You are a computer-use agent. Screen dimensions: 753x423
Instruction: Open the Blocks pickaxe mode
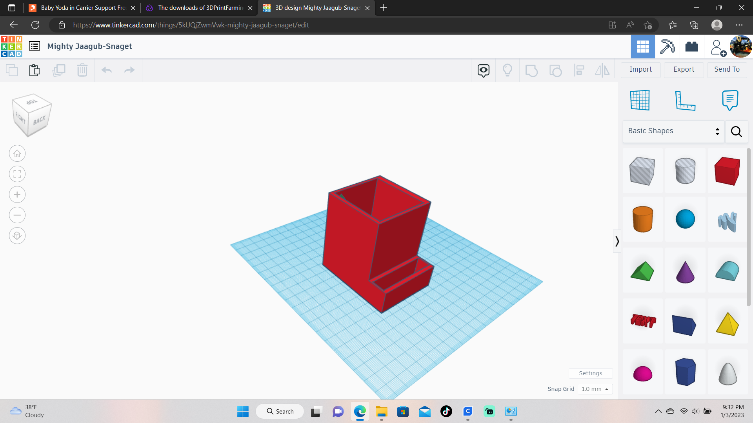tap(667, 47)
